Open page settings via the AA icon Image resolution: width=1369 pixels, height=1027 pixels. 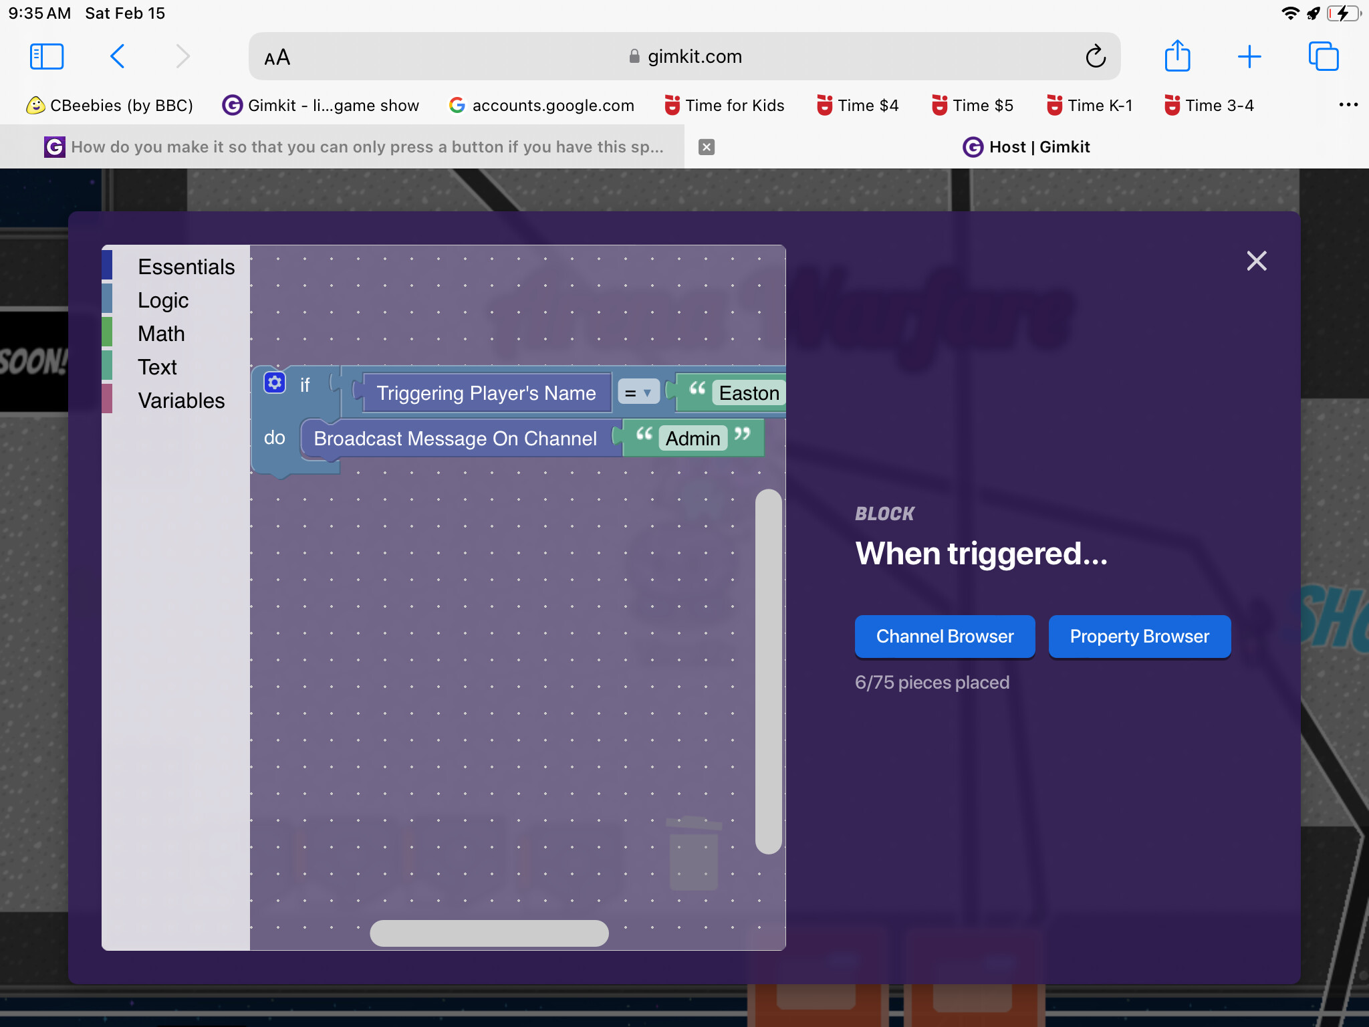pyautogui.click(x=277, y=56)
